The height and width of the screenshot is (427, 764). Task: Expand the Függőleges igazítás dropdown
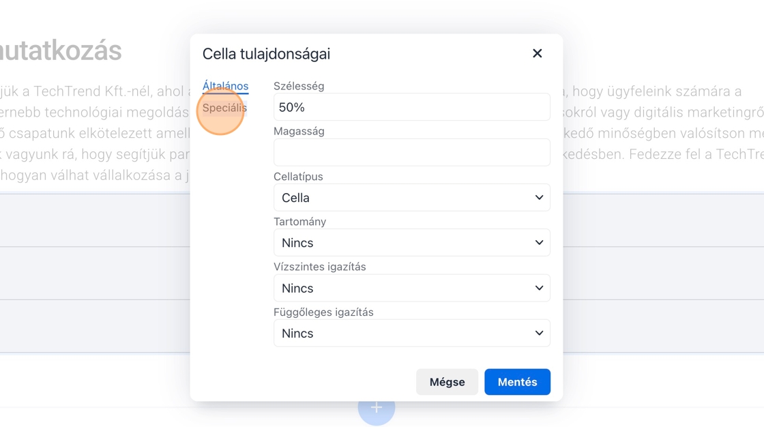[x=411, y=334]
